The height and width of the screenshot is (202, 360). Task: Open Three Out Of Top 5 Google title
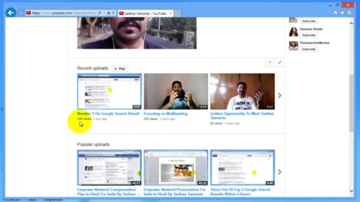tap(240, 192)
